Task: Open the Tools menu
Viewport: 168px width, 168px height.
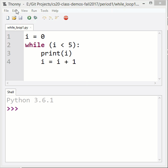Action: coord(44,11)
